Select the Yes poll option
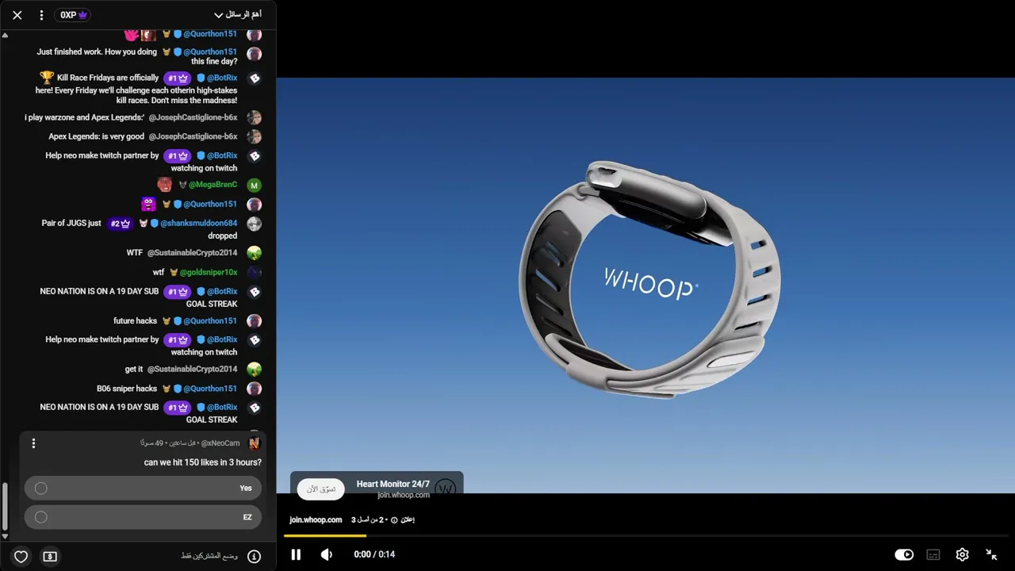The image size is (1015, 571). tap(143, 489)
